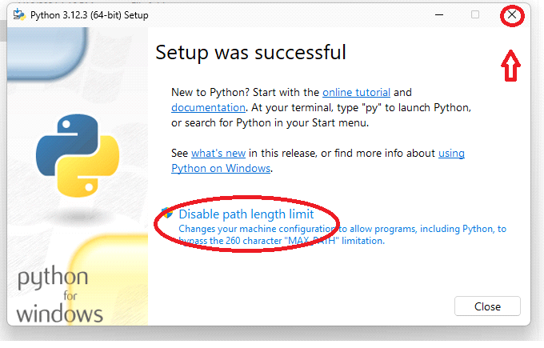Click the UAC shield icon beside Disable path length limit
544x348 pixels.
tap(167, 214)
